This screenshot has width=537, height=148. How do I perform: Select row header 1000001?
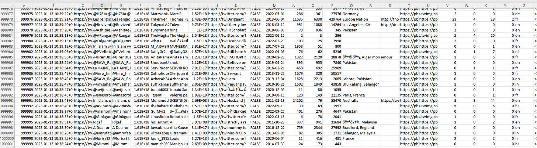[x=7, y=144]
